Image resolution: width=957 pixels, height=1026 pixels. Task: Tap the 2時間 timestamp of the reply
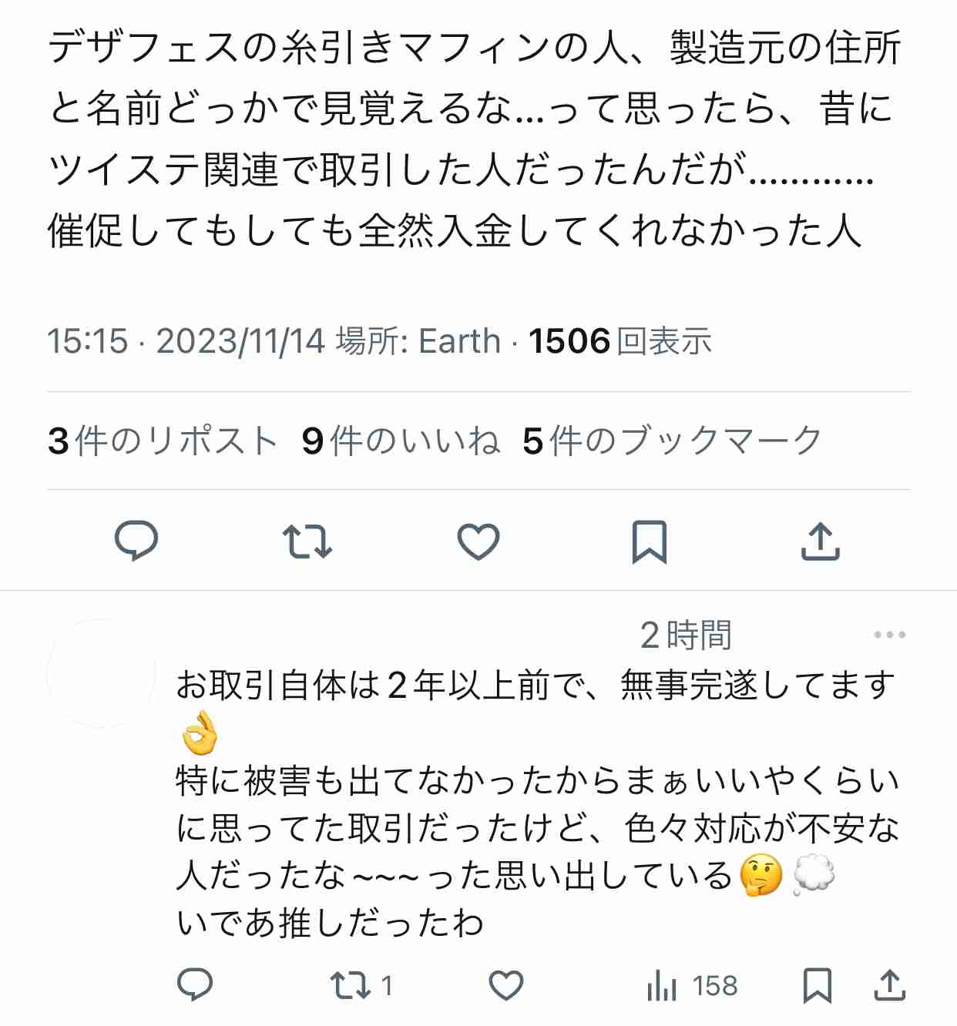coord(686,635)
